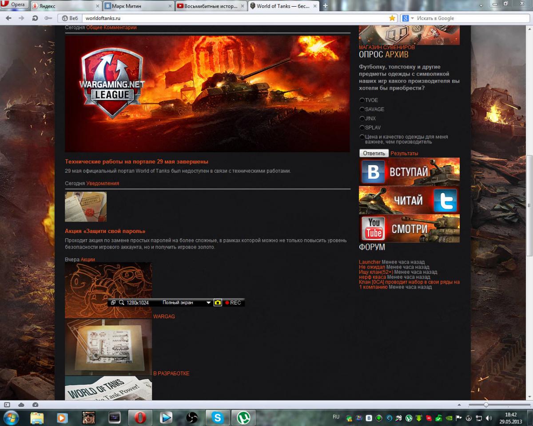Open the WARGAG category link

[164, 316]
